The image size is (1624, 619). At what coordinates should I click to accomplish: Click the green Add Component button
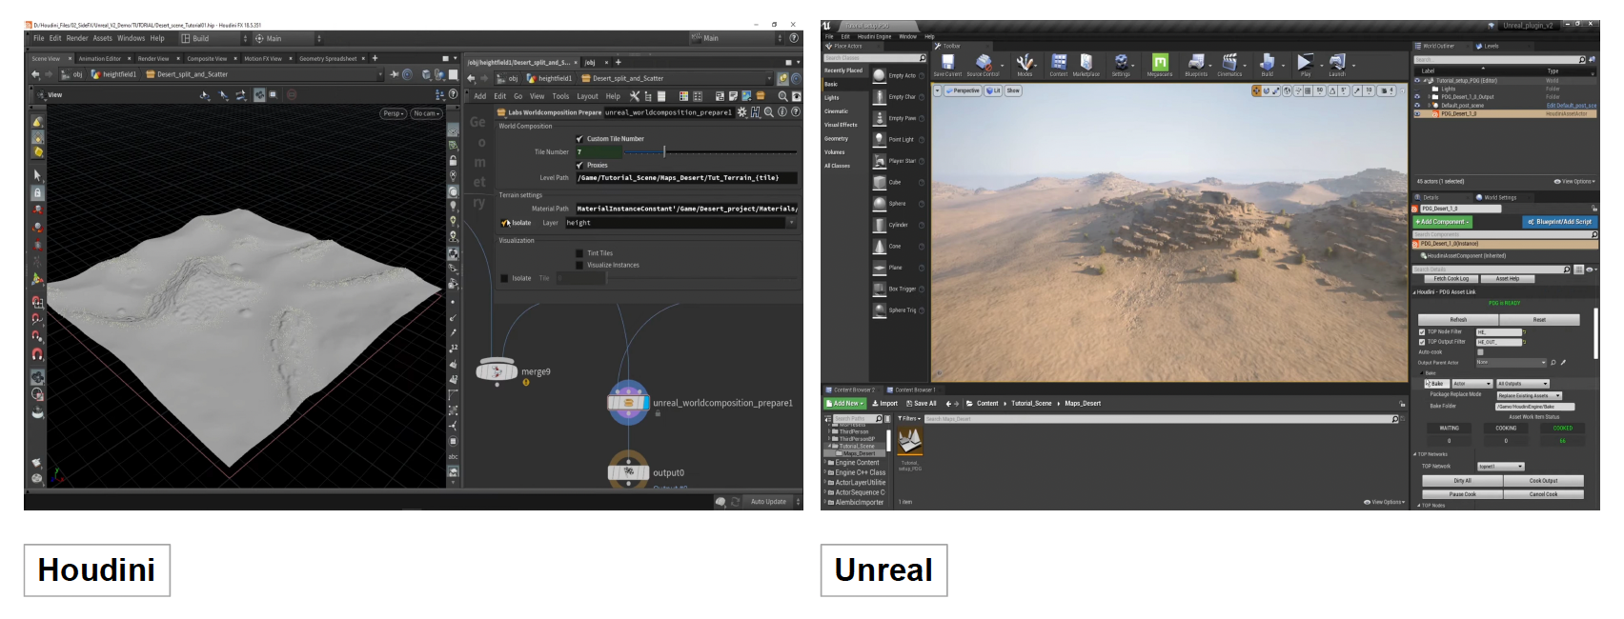coord(1442,222)
